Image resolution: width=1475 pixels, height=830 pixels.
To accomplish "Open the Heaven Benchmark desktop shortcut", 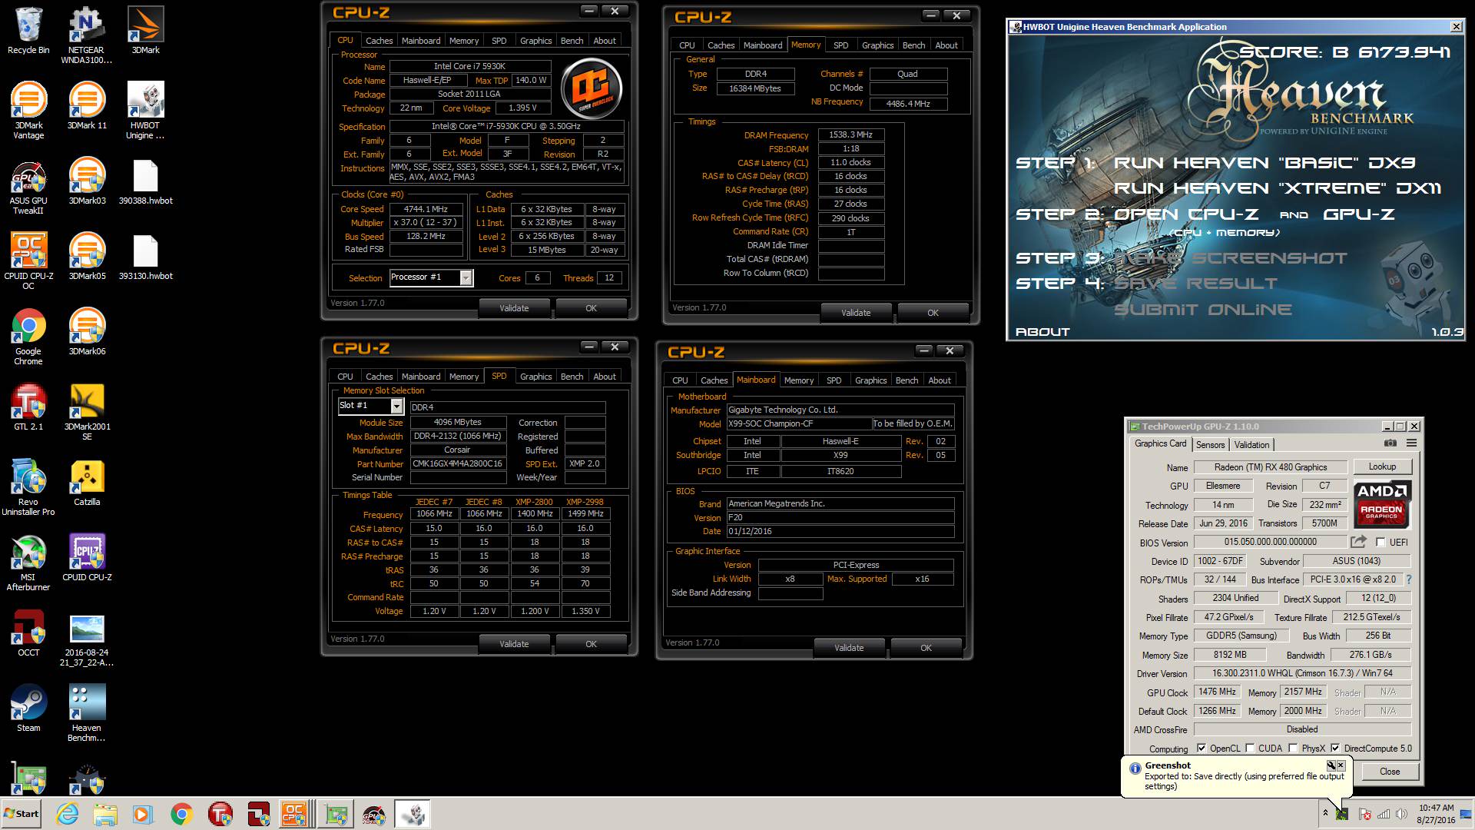I will click(x=87, y=713).
